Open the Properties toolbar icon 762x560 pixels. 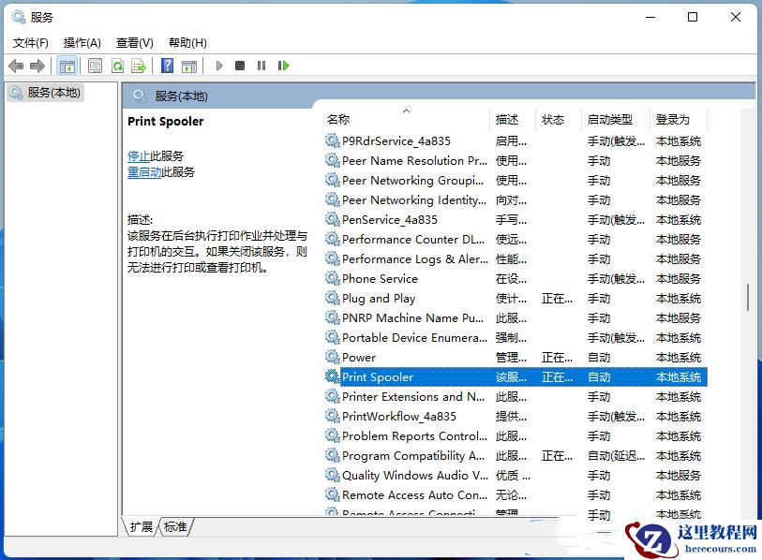[x=95, y=66]
